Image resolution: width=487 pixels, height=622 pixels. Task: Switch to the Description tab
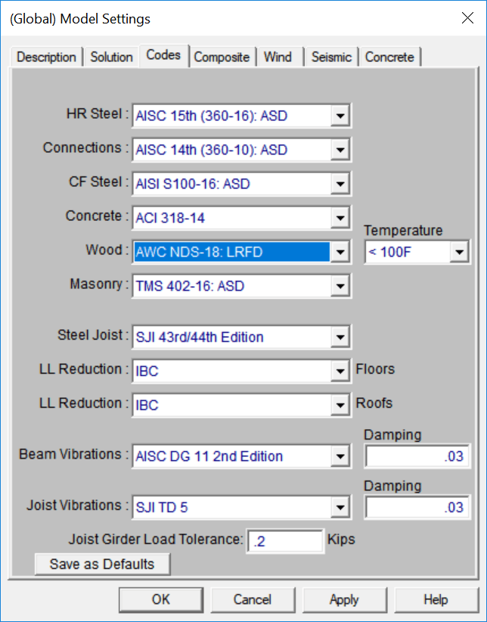(46, 57)
